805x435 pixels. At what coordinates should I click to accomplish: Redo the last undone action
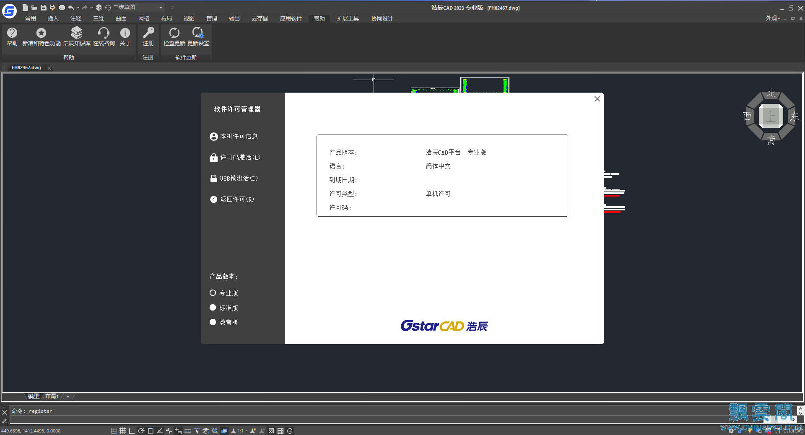pyautogui.click(x=85, y=8)
